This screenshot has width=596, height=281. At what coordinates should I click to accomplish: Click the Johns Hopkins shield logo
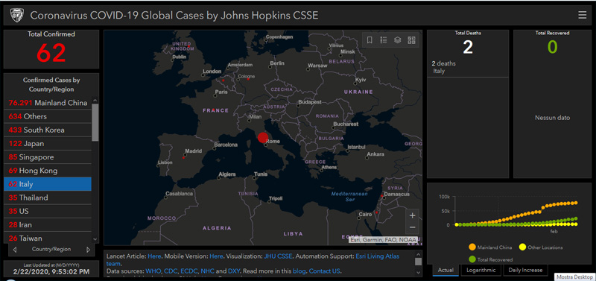(17, 15)
